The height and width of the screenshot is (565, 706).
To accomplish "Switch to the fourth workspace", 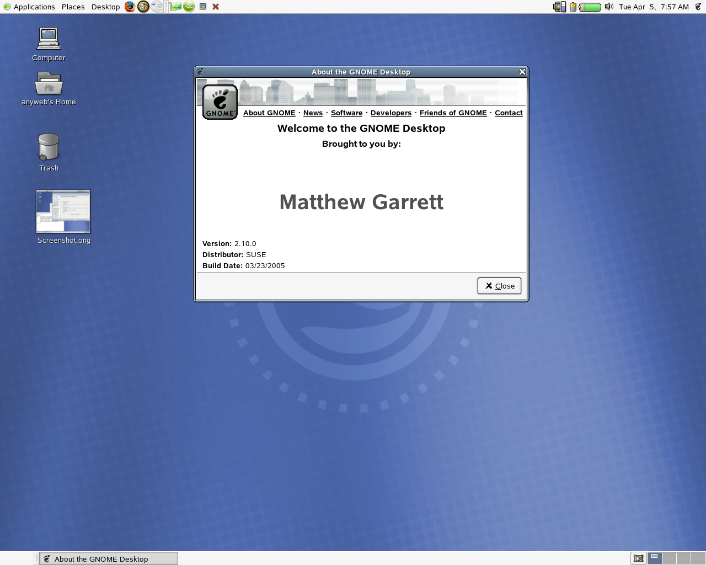I will [698, 558].
